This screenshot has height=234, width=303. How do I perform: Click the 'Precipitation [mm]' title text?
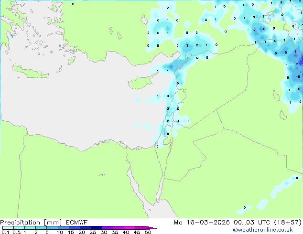[31, 223]
